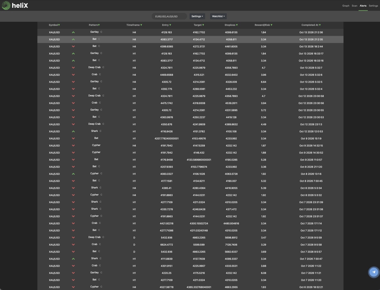Image resolution: width=380 pixels, height=290 pixels.
Task: Sort by the Reward/Risk column header
Action: (263, 25)
